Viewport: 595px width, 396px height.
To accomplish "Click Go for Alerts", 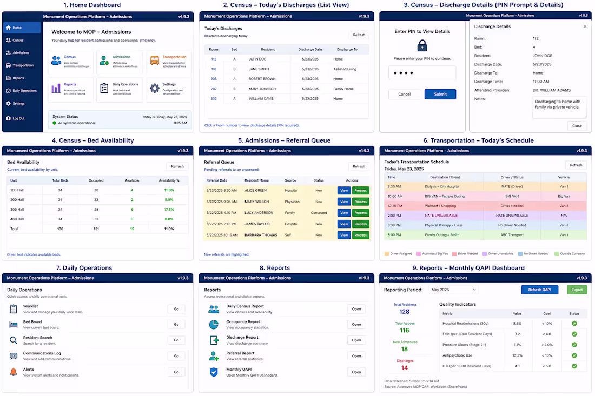I will (176, 372).
